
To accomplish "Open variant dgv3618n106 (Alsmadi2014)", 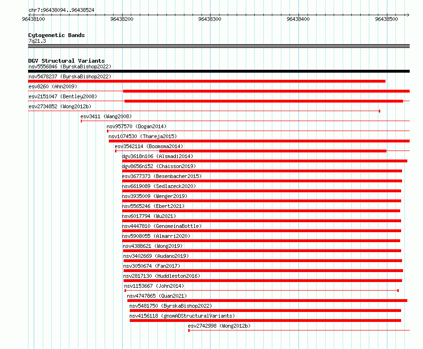I will click(x=157, y=156).
